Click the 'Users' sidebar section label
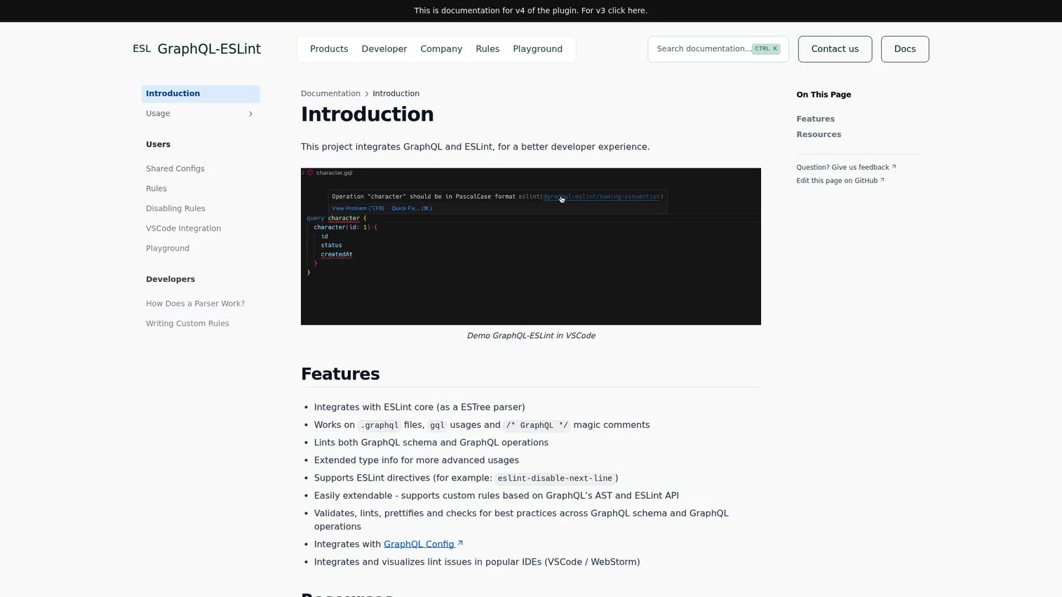Image resolution: width=1062 pixels, height=597 pixels. 158,145
